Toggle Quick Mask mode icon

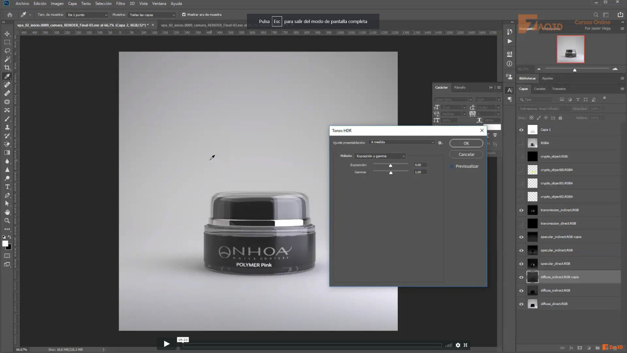pyautogui.click(x=7, y=256)
